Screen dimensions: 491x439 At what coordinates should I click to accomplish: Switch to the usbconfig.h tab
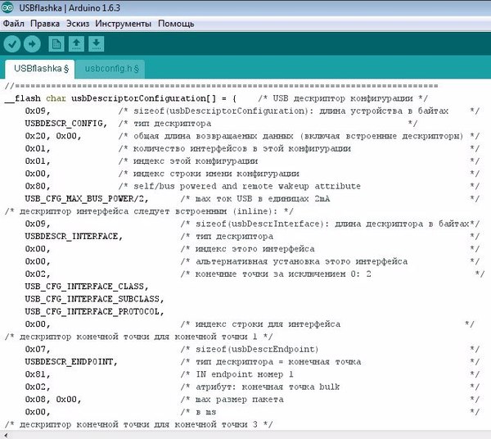[111, 69]
